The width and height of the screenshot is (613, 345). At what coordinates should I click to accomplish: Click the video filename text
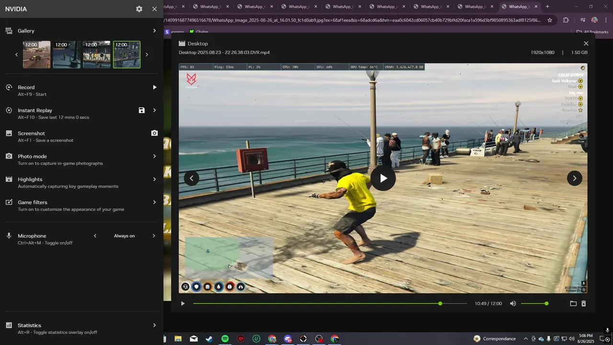point(224,52)
